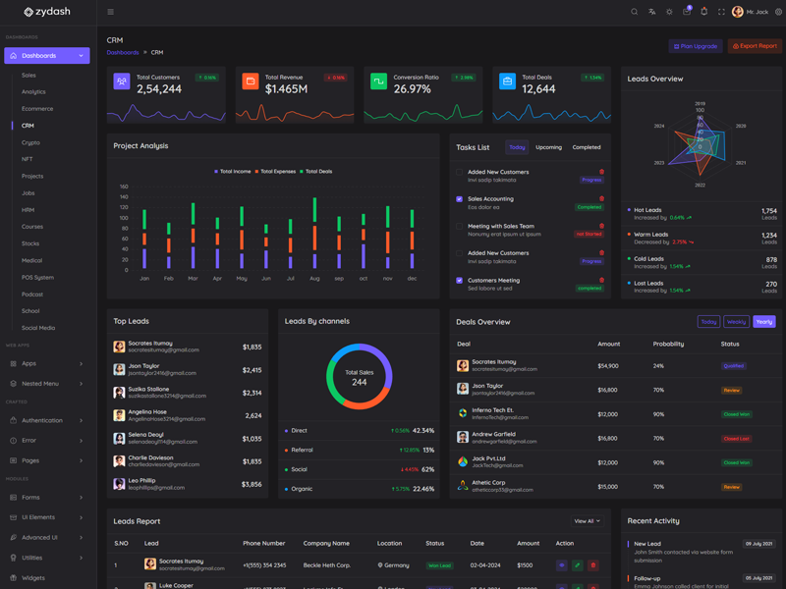The width and height of the screenshot is (786, 589).
Task: Open the settings gear icon
Action: [x=778, y=12]
